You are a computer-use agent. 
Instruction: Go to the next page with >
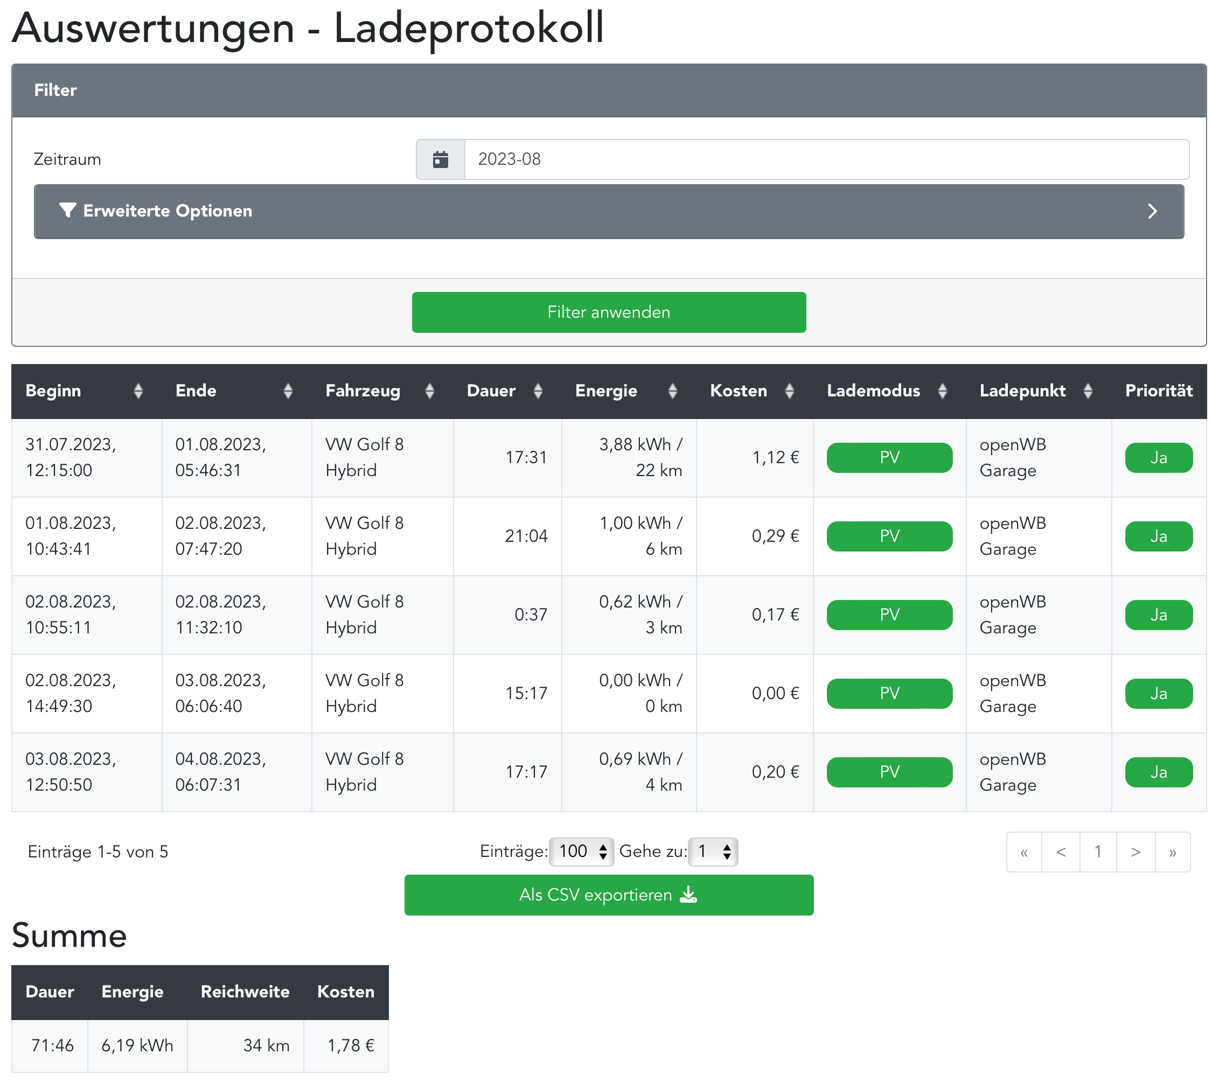[1135, 851]
